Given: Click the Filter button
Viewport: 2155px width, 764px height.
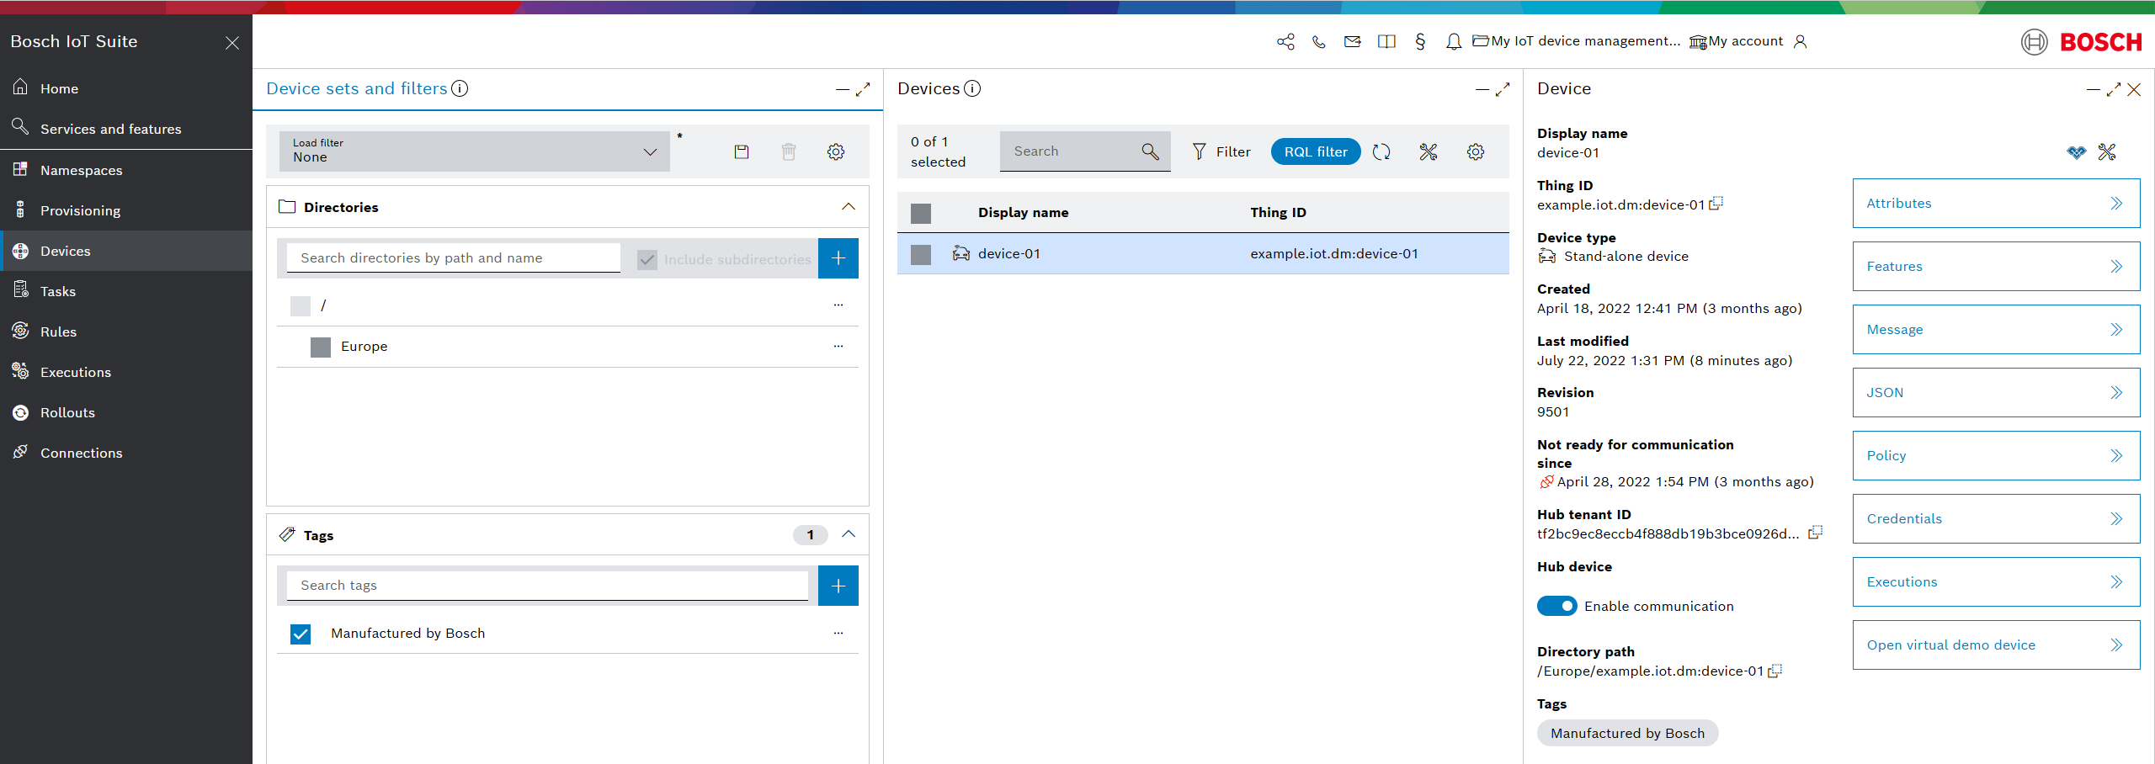Looking at the screenshot, I should pyautogui.click(x=1221, y=151).
